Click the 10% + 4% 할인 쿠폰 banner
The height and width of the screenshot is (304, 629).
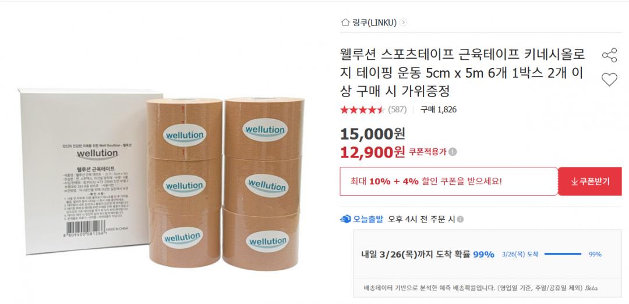coord(449,181)
